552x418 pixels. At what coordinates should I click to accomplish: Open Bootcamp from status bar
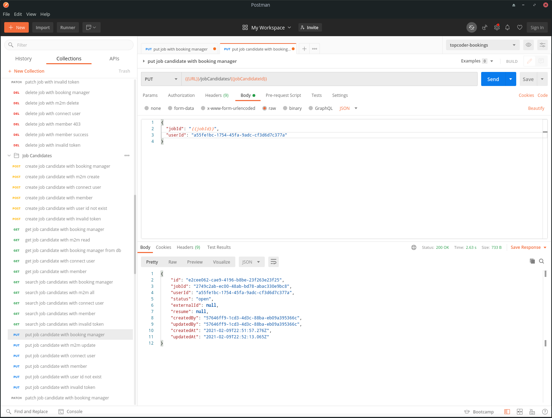(479, 412)
